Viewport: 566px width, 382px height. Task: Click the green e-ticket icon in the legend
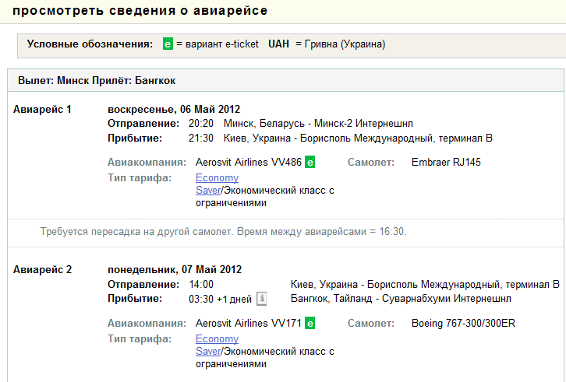tap(168, 44)
